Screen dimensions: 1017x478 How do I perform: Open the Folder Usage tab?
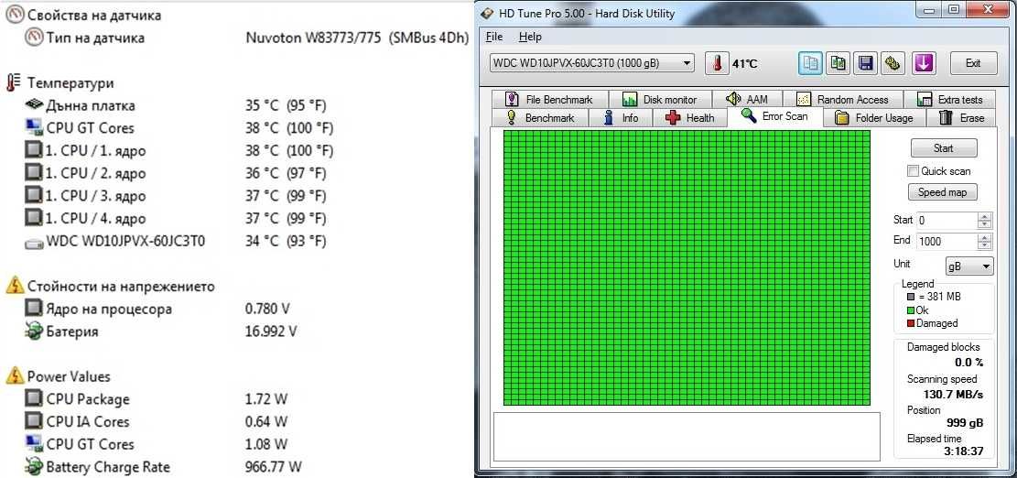click(x=873, y=117)
